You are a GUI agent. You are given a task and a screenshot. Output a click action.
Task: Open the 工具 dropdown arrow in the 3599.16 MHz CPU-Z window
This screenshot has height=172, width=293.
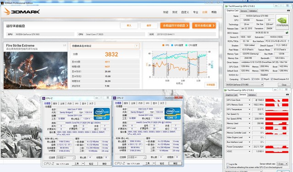click(x=154, y=163)
